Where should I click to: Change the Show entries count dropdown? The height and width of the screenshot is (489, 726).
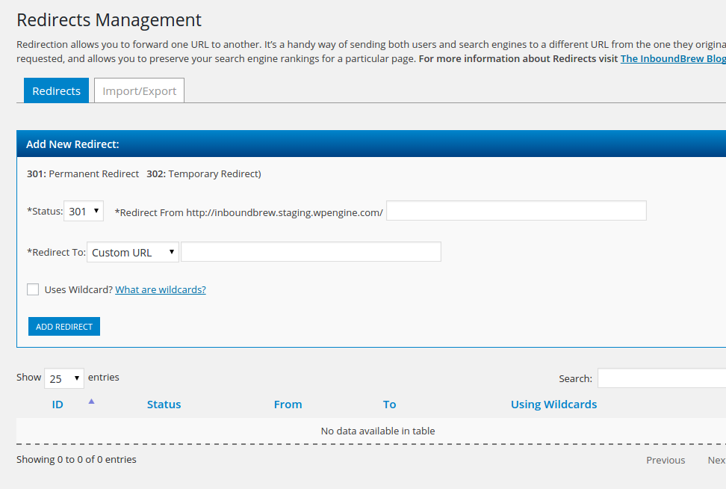tap(63, 378)
